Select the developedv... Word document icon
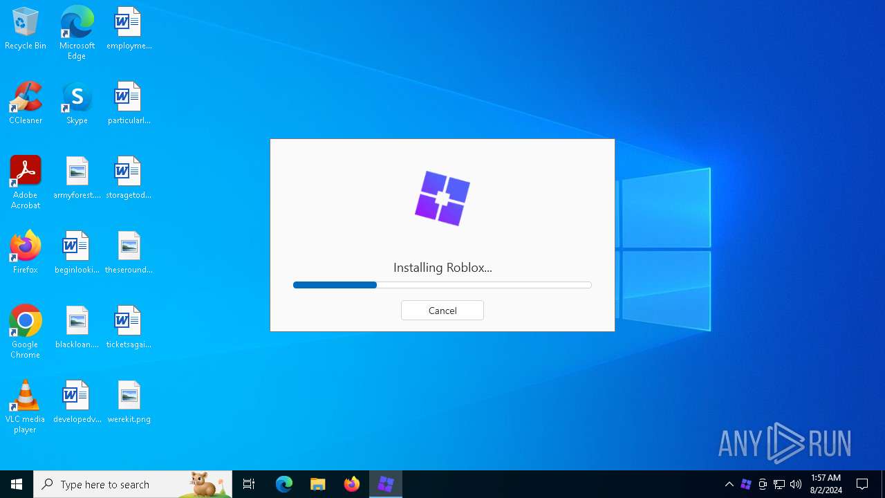Screen dimensions: 885x498 click(77, 403)
